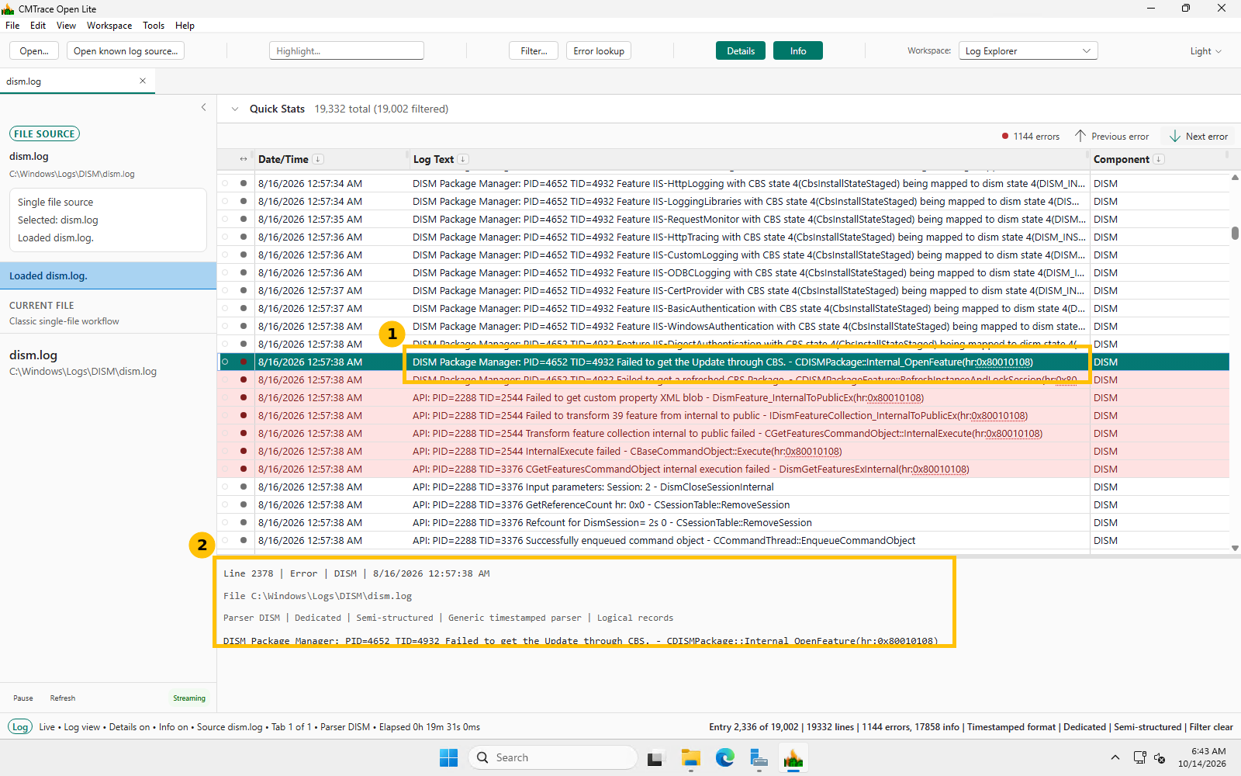The width and height of the screenshot is (1241, 776).
Task: Launch Microsoft Edge from the taskbar
Action: (x=724, y=757)
